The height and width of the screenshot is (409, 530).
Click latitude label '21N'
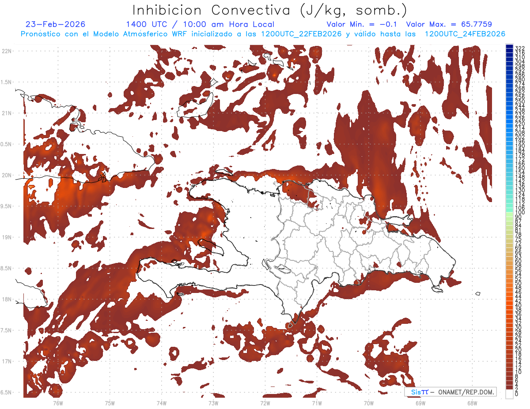click(x=7, y=113)
